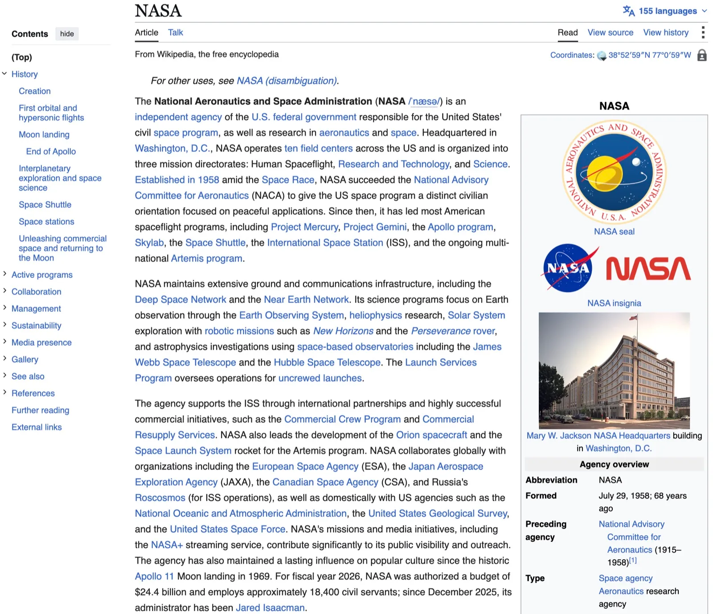
Task: Open the View history tab
Action: [666, 33]
